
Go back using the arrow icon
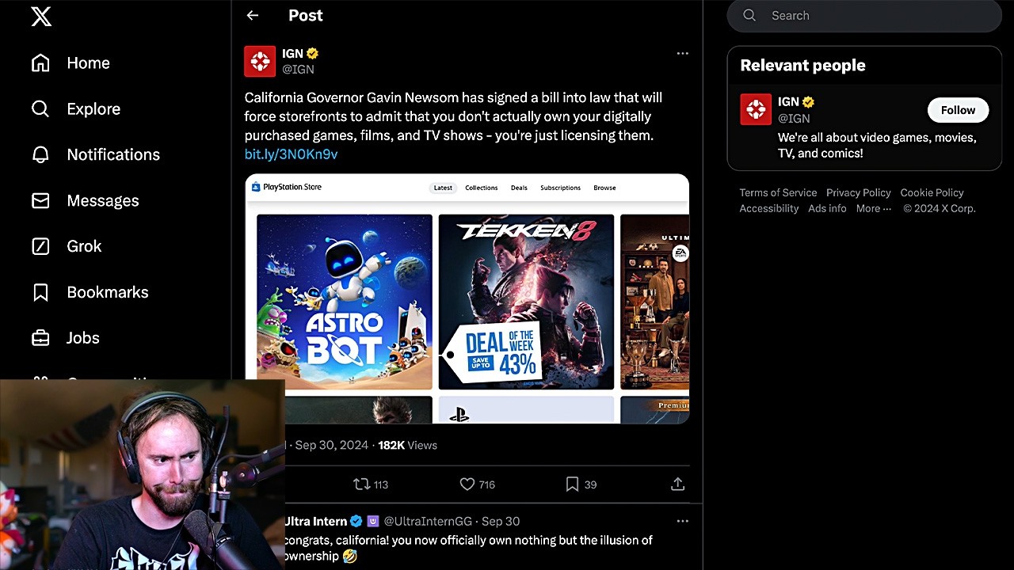pyautogui.click(x=253, y=15)
